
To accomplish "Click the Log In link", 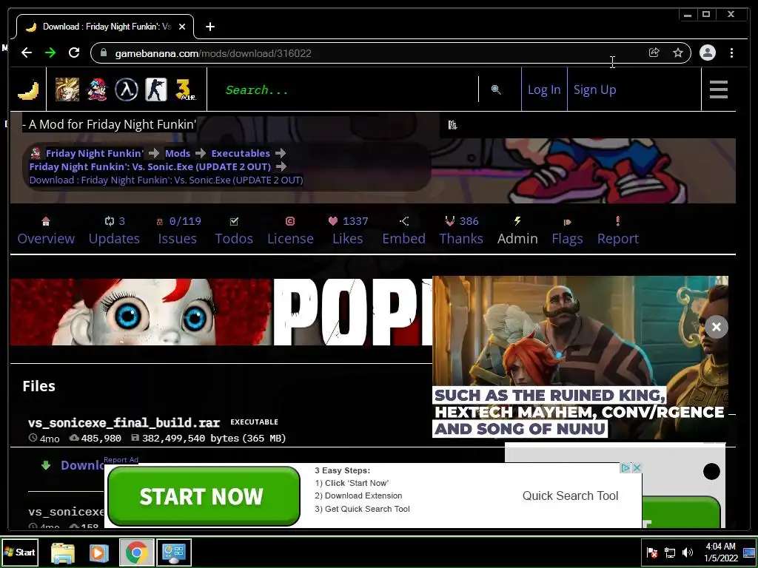I will [x=544, y=89].
